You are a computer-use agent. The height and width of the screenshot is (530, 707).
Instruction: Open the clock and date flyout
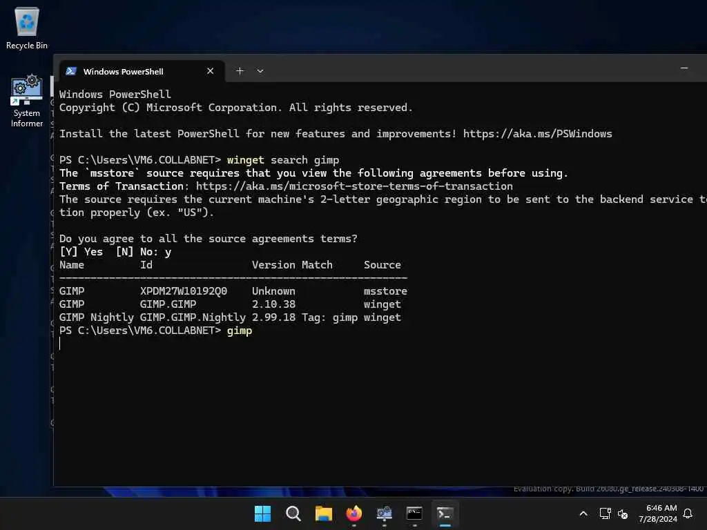658,513
